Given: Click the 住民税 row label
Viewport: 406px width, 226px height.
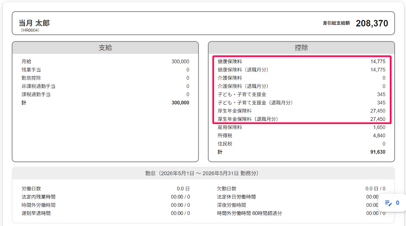Looking at the screenshot, I should 225,144.
